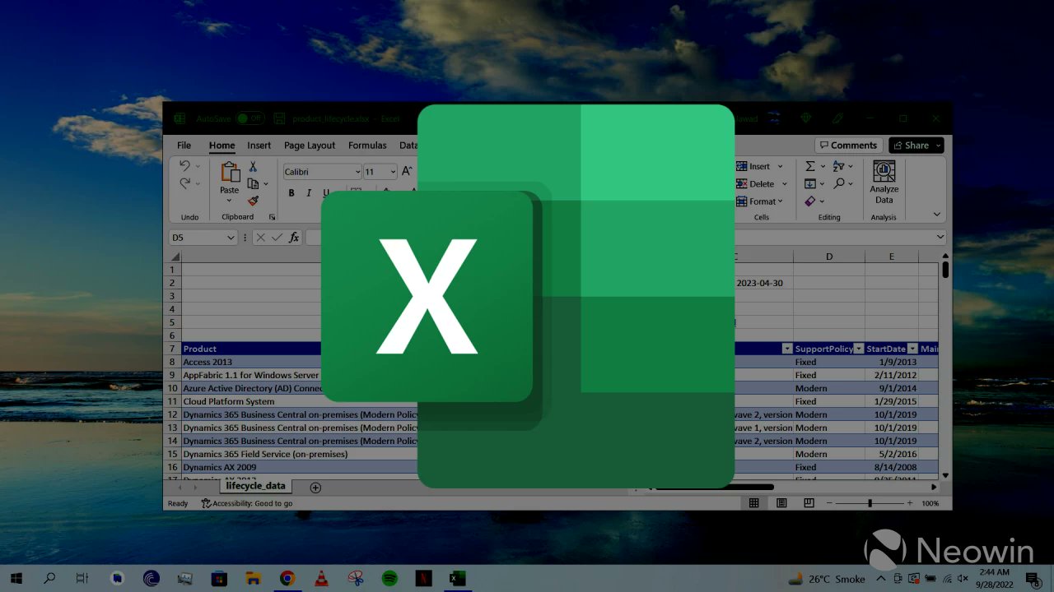
Task: Expand the Paste options dropdown
Action: pos(229,201)
